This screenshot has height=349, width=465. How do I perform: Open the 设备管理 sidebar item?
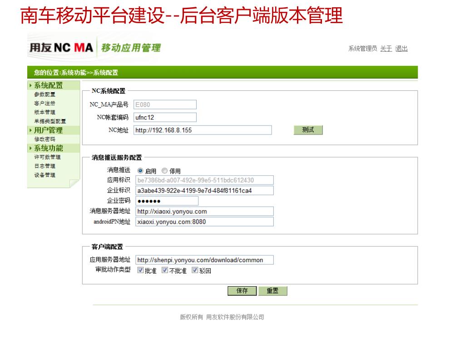pyautogui.click(x=45, y=175)
